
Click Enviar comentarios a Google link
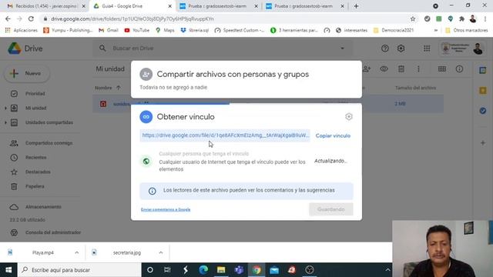click(x=166, y=209)
